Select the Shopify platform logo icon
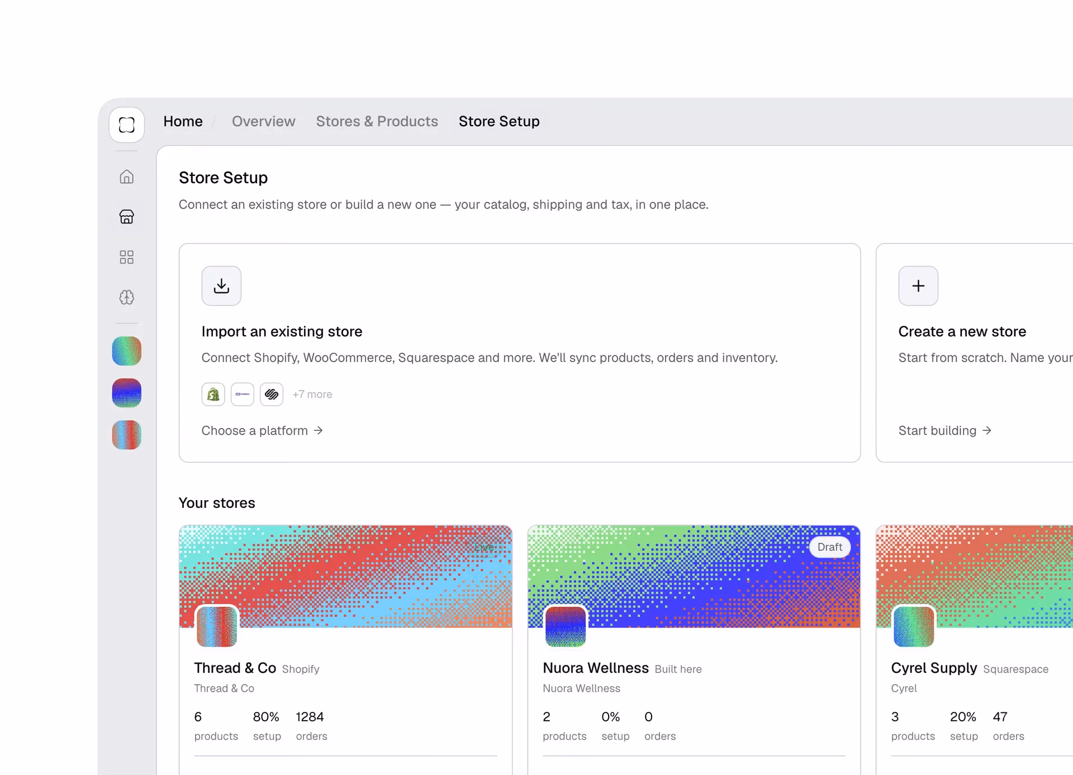 pyautogui.click(x=213, y=394)
